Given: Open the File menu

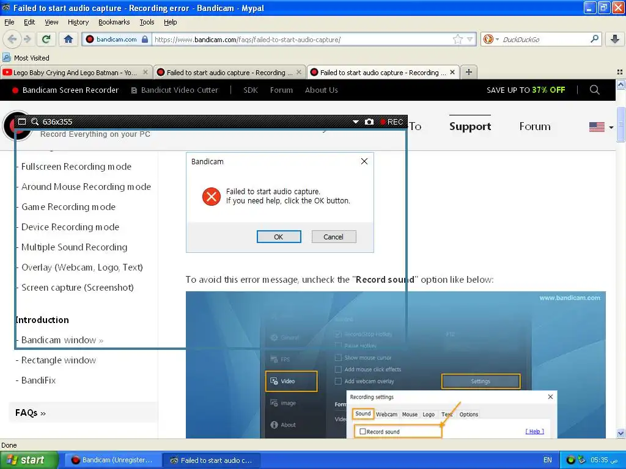Looking at the screenshot, I should tap(9, 22).
